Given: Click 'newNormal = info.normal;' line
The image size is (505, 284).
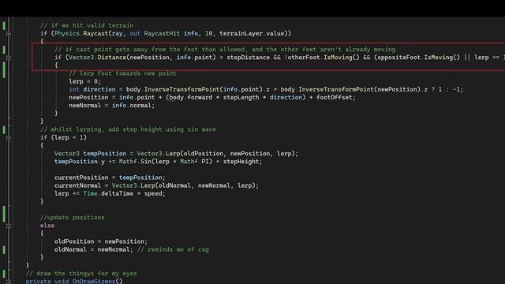Looking at the screenshot, I should [112, 106].
